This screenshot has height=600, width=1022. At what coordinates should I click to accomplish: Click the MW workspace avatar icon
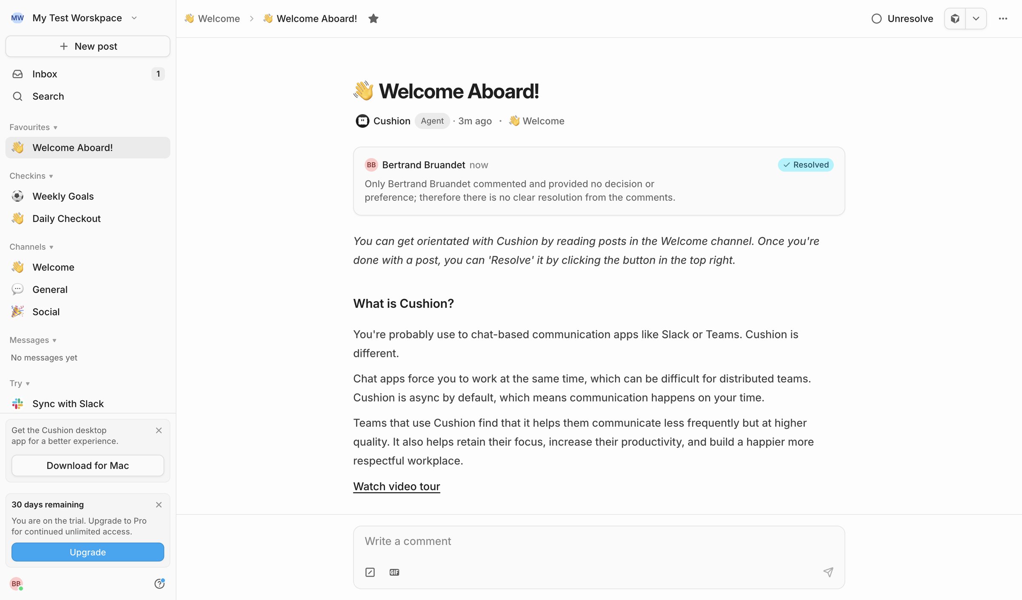point(17,18)
